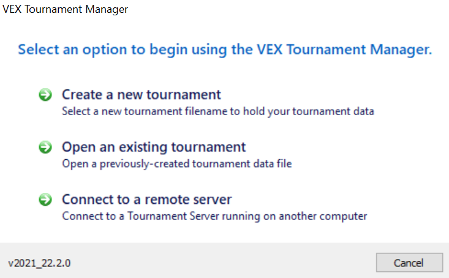The height and width of the screenshot is (278, 449).
Task: Connect to a Tournament Server on another computer
Action: coord(146,200)
